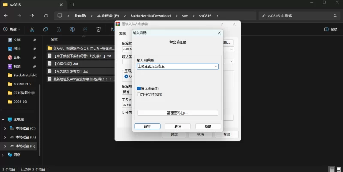Expand 本地磁盘 (C:) tree node
The height and width of the screenshot is (172, 343).
coord(5,128)
